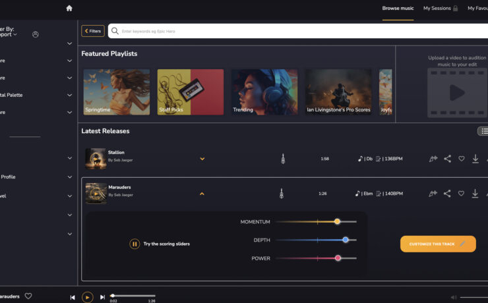Click the Stallion track title
488x303 pixels.
[116, 152]
